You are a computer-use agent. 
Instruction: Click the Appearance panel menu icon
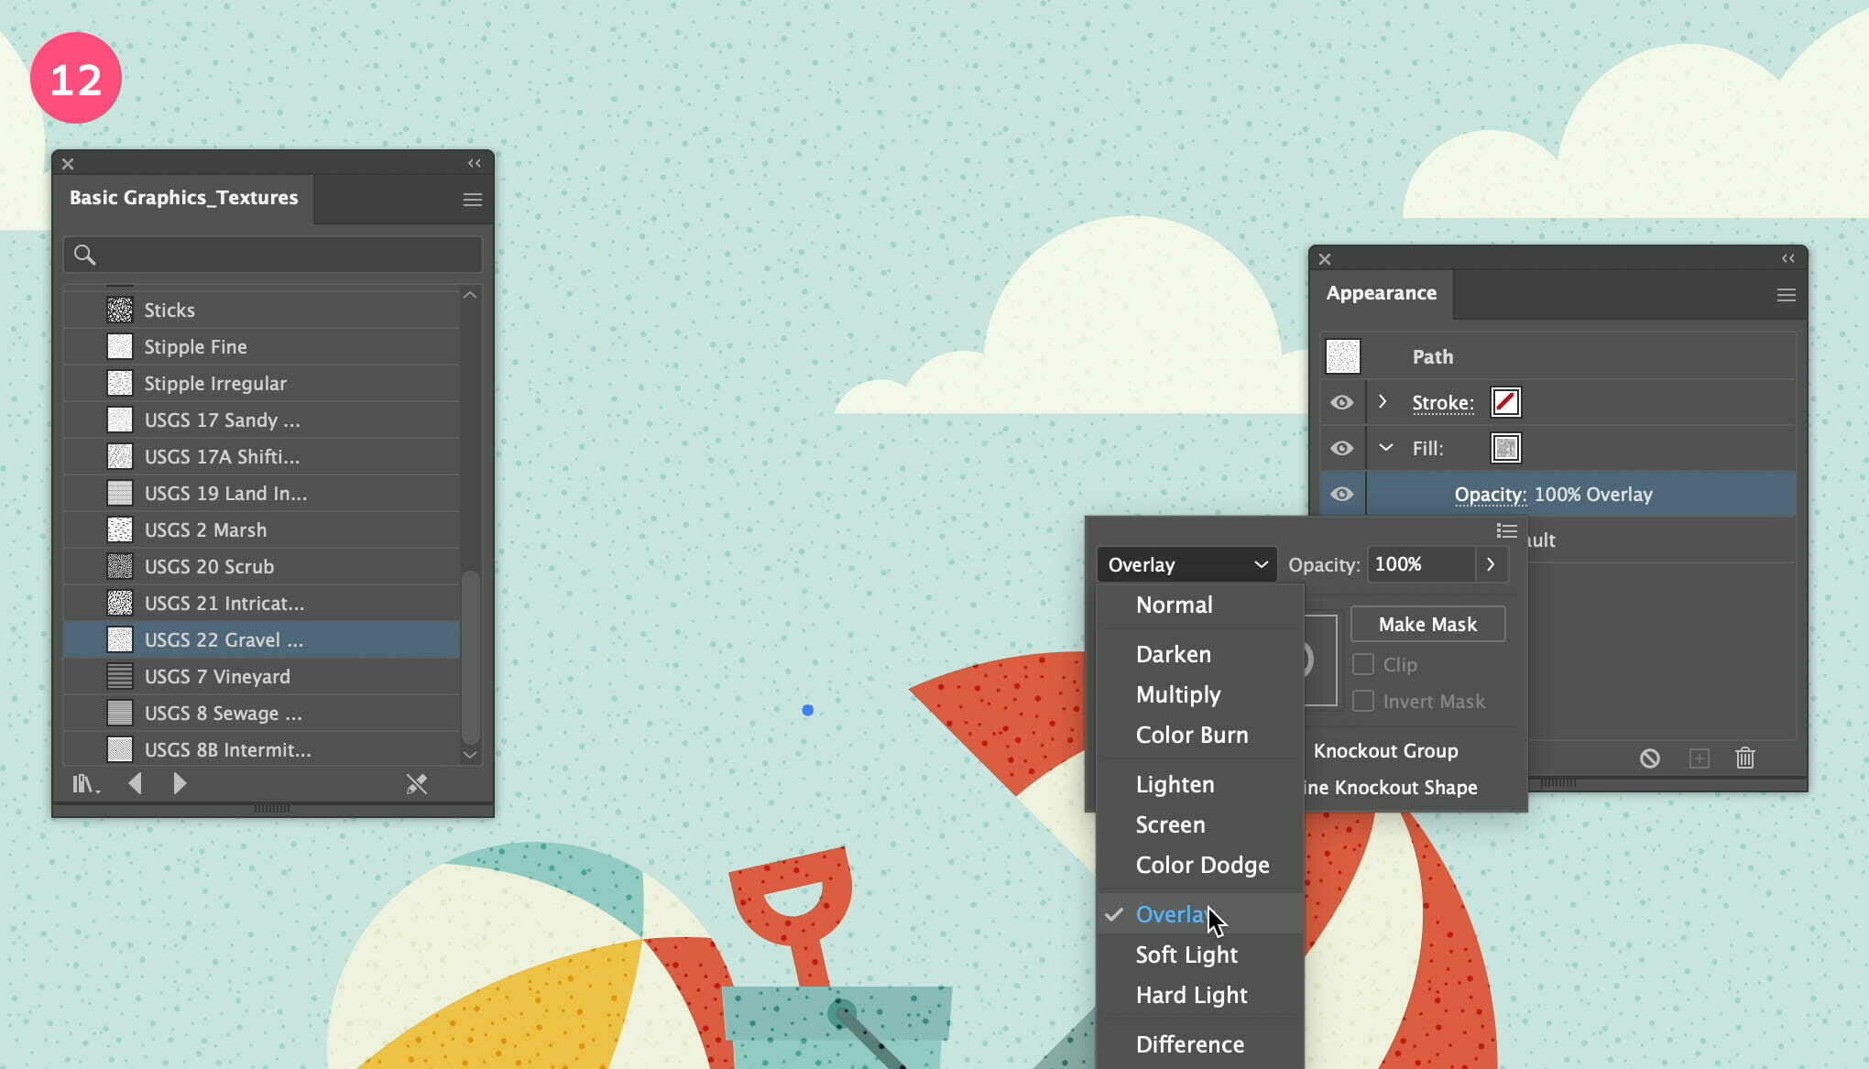coord(1786,295)
